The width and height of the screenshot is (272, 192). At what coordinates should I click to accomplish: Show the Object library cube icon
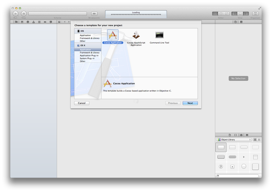241,135
